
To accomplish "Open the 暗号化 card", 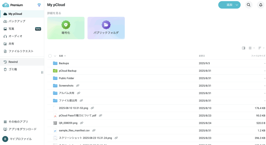I will point(66,28).
